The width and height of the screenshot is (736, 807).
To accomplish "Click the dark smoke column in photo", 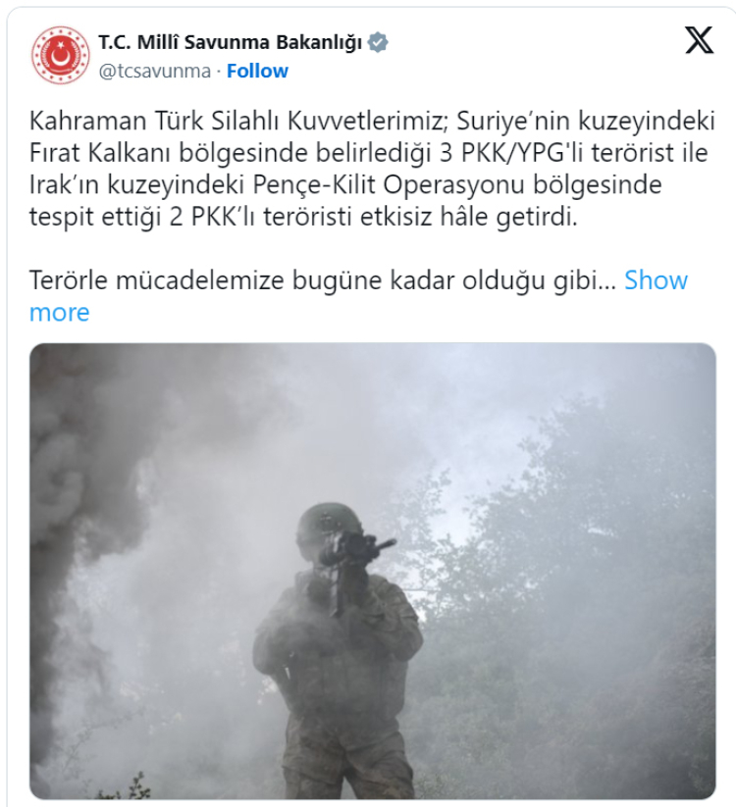I will [78, 515].
